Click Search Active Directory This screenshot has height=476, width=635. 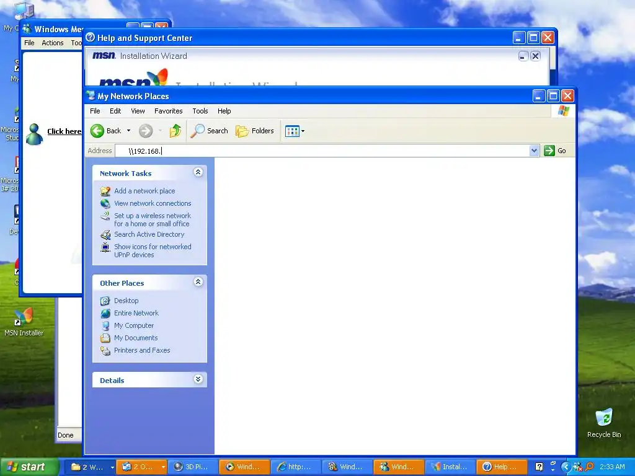(149, 234)
